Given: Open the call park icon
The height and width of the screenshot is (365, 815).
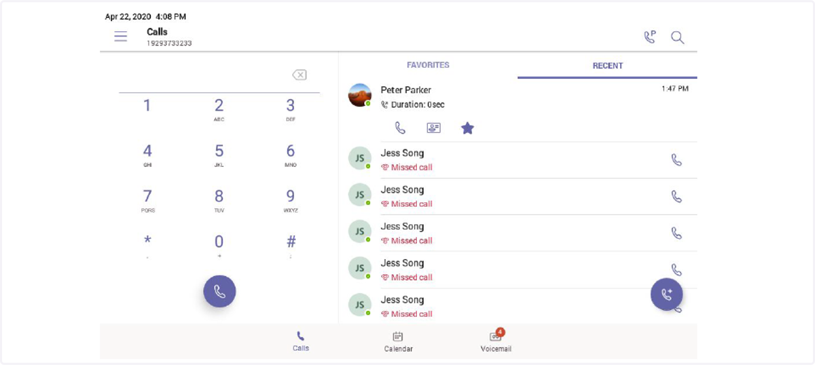Looking at the screenshot, I should [650, 37].
